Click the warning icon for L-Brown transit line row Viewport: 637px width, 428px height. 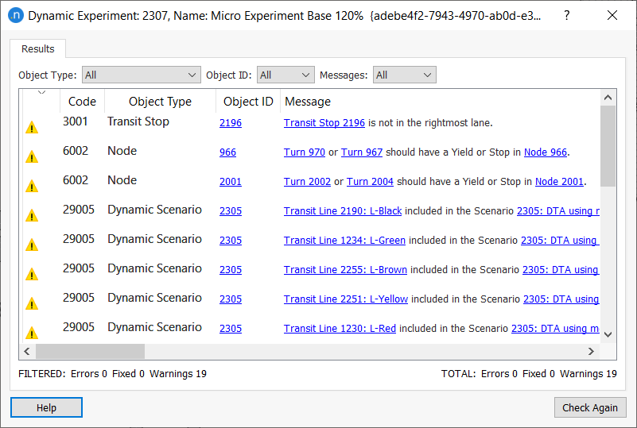tap(32, 274)
